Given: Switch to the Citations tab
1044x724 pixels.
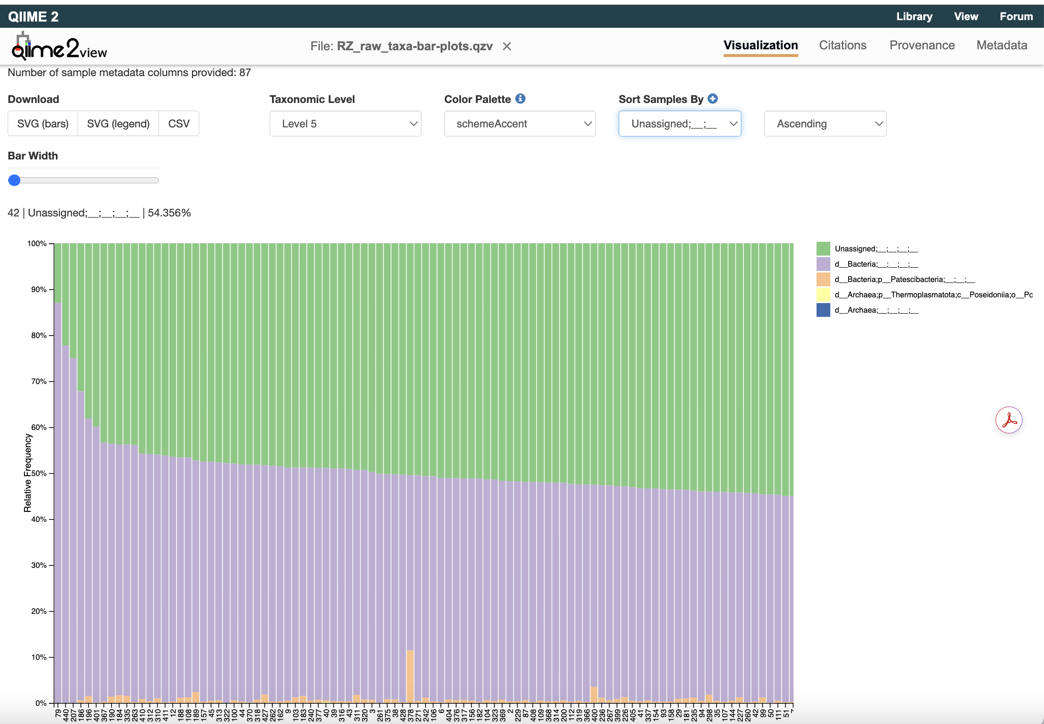Looking at the screenshot, I should [x=842, y=45].
